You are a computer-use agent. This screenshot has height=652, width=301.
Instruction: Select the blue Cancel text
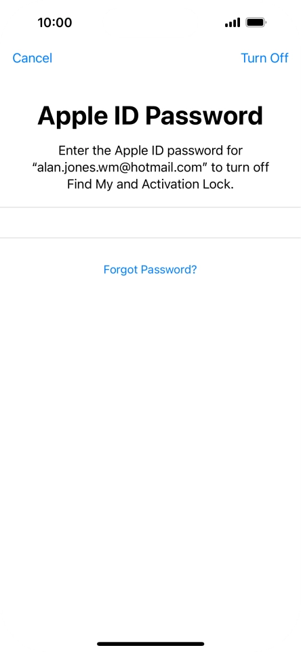click(33, 58)
